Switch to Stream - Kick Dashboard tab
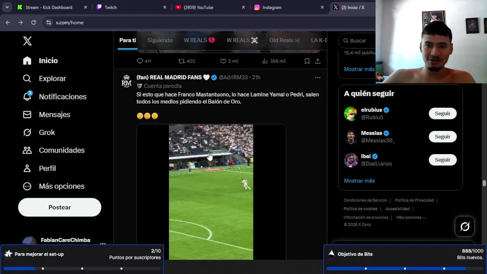487x274 pixels. [x=52, y=7]
